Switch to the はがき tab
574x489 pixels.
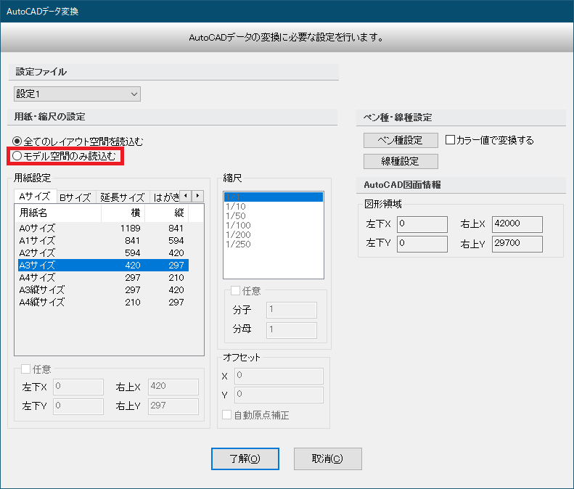pos(165,197)
